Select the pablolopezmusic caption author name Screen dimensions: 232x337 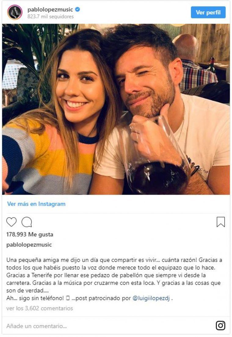[x=29, y=245]
